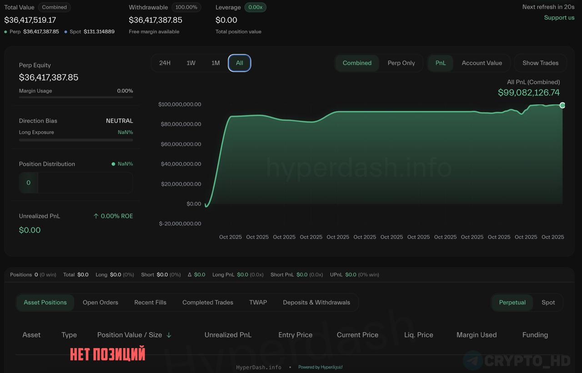
Task: Click the Support us link
Action: (559, 18)
